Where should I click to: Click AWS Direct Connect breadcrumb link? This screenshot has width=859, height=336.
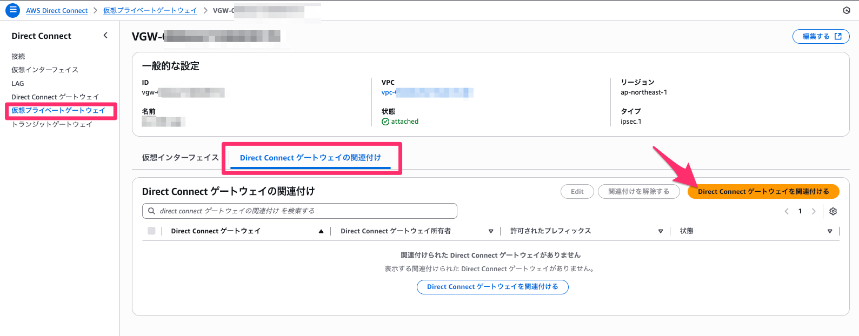[x=57, y=10]
